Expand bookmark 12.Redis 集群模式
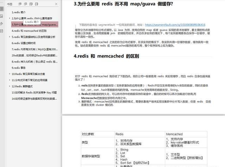This screenshot has height=167, width=225. pyautogui.click(x=9, y=86)
